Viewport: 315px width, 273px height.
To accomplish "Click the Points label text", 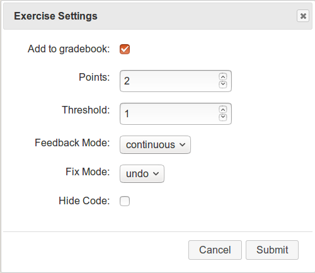I will coord(94,77).
